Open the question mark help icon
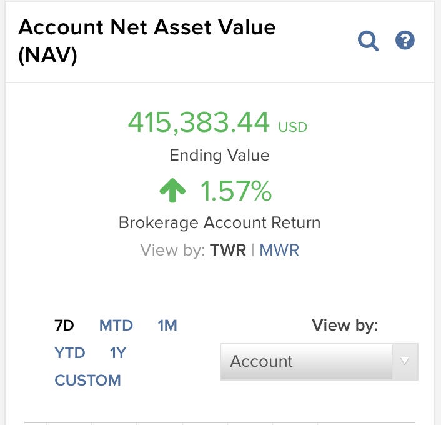Screen dimensions: 441x425 coord(405,41)
